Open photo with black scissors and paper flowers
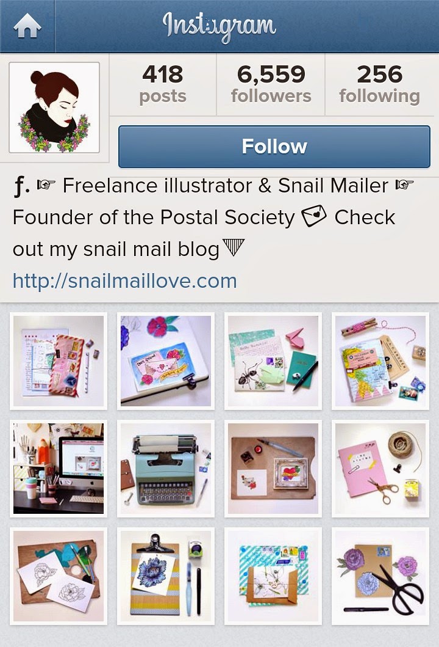 [380, 576]
